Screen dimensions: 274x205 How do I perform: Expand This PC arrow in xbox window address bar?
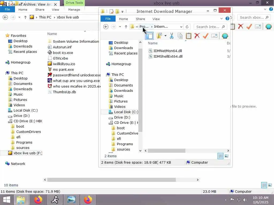54,17
